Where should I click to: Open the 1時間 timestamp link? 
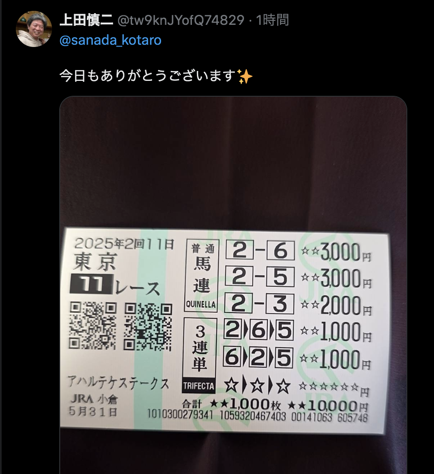272,20
